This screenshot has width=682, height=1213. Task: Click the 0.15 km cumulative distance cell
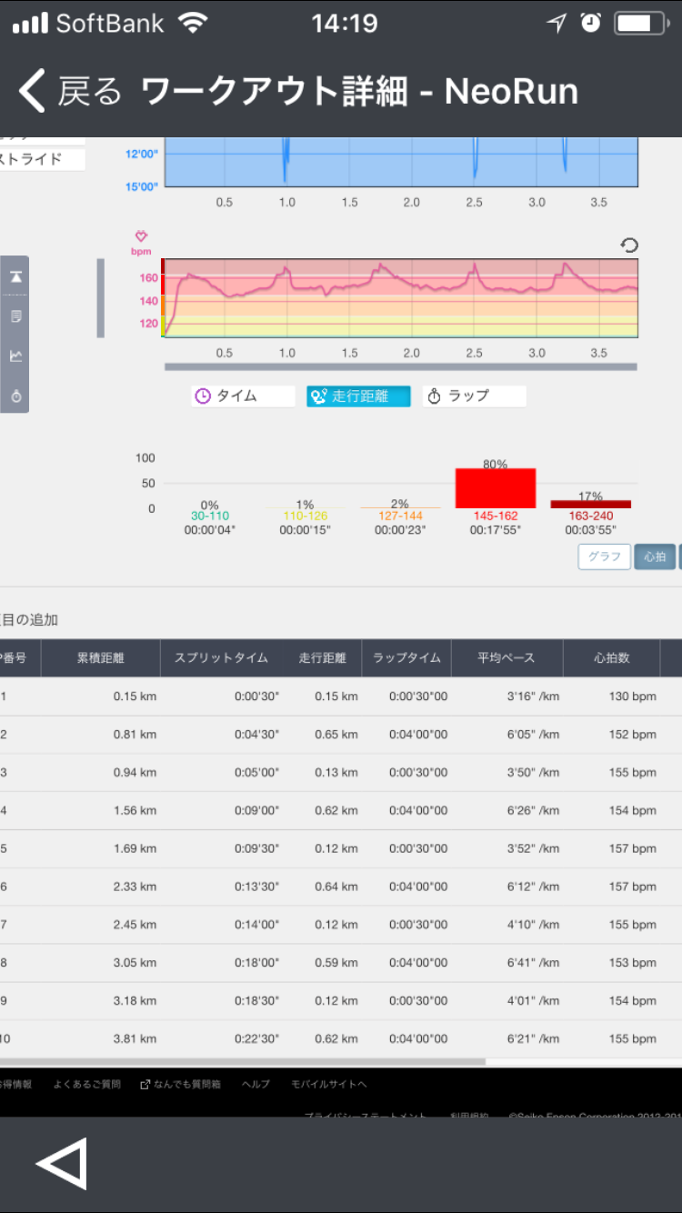pos(135,697)
